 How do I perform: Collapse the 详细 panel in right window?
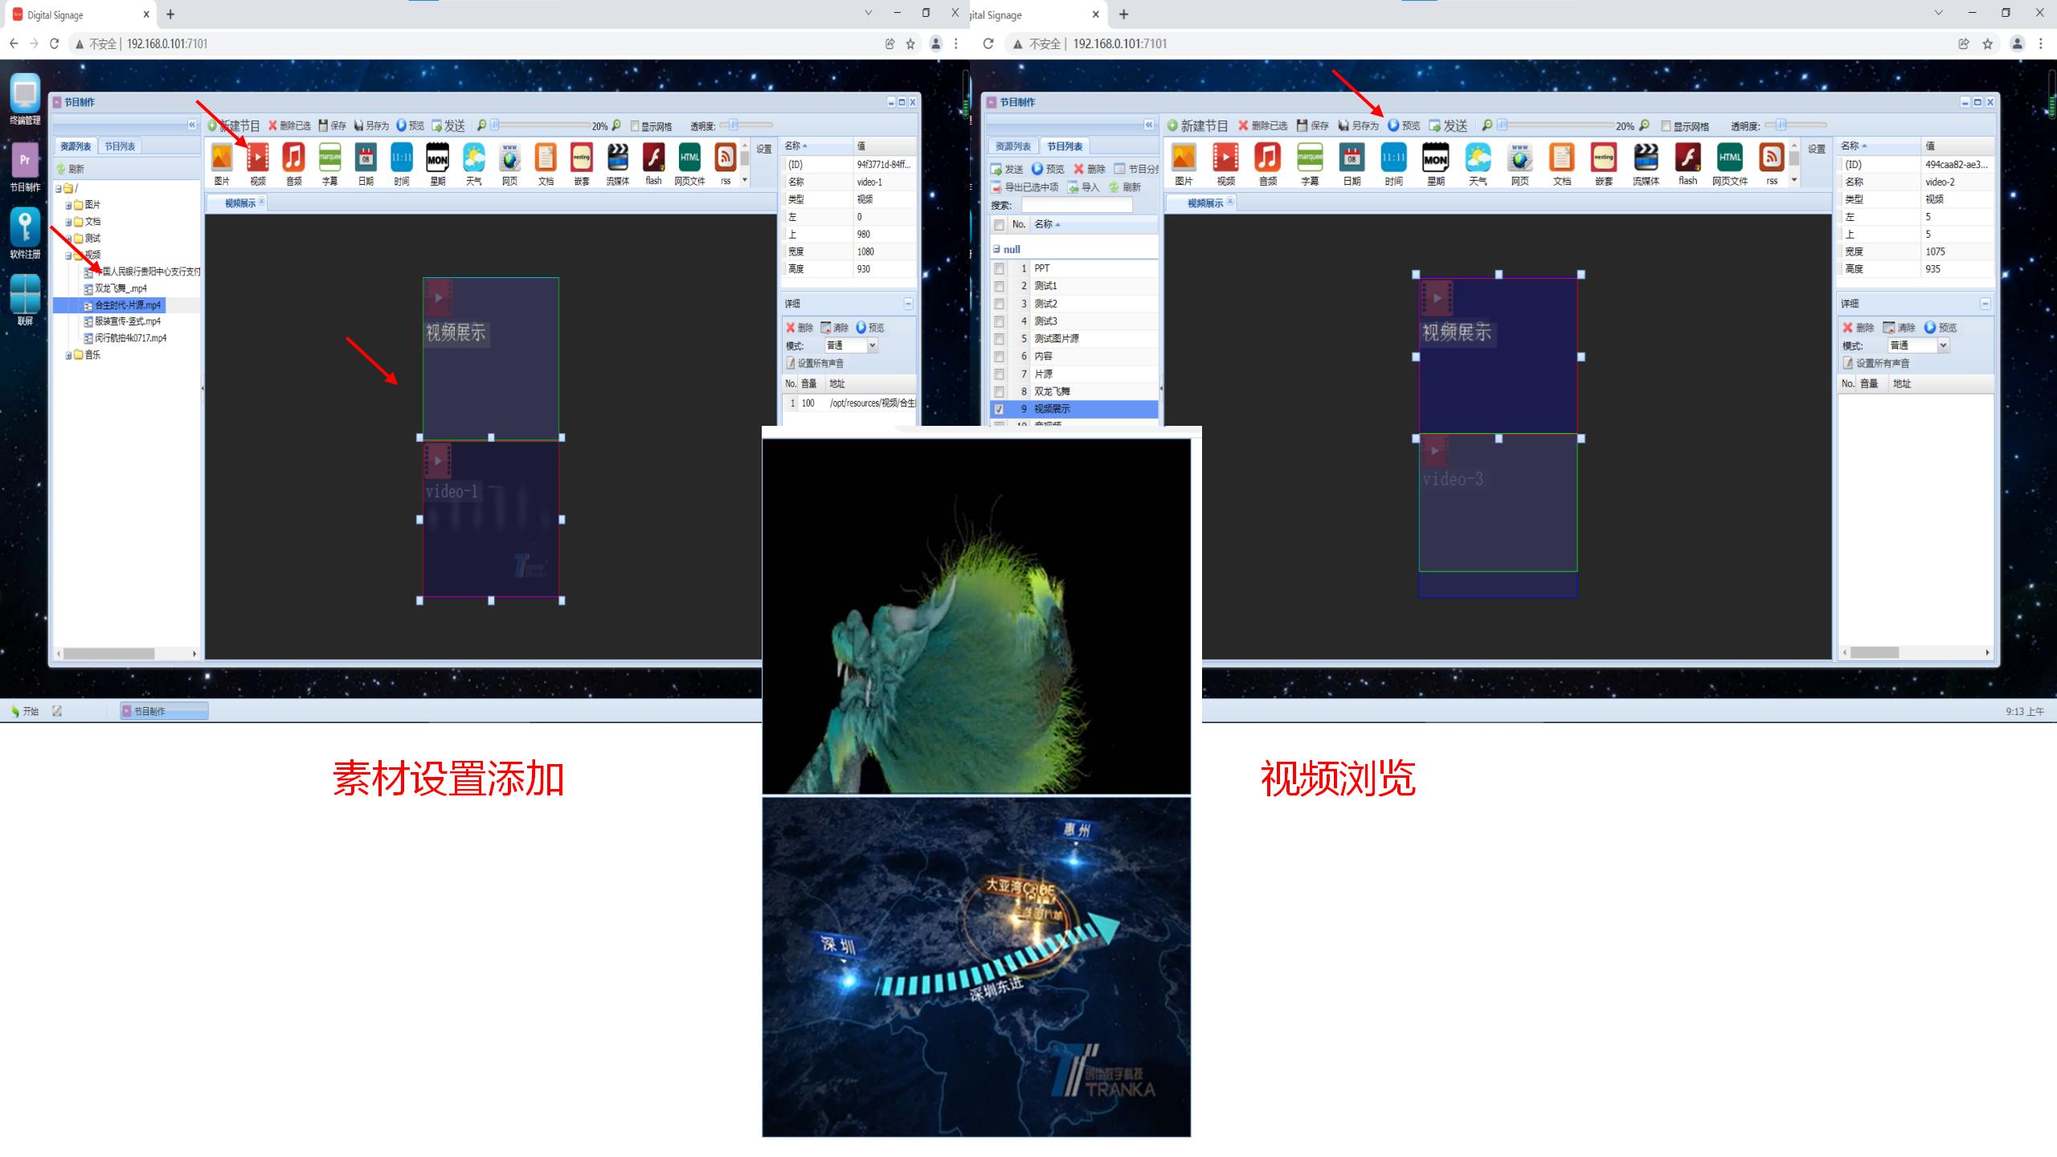tap(1985, 304)
